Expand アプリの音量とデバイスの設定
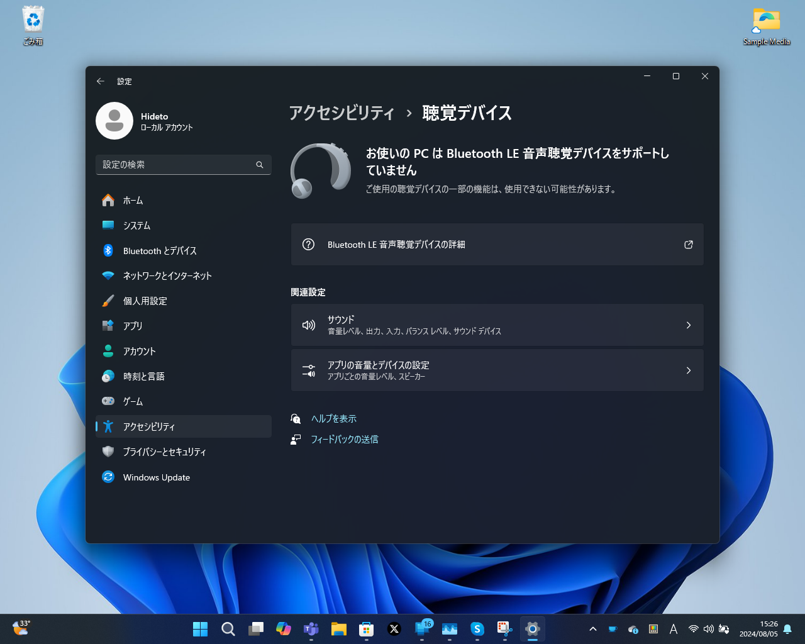The width and height of the screenshot is (805, 644). point(497,370)
